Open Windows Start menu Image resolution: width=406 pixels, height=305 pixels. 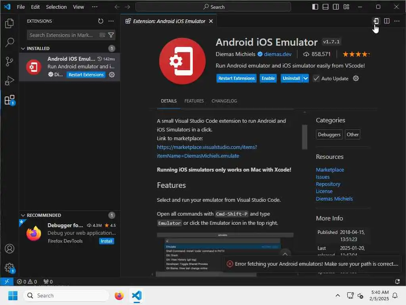[13, 295]
